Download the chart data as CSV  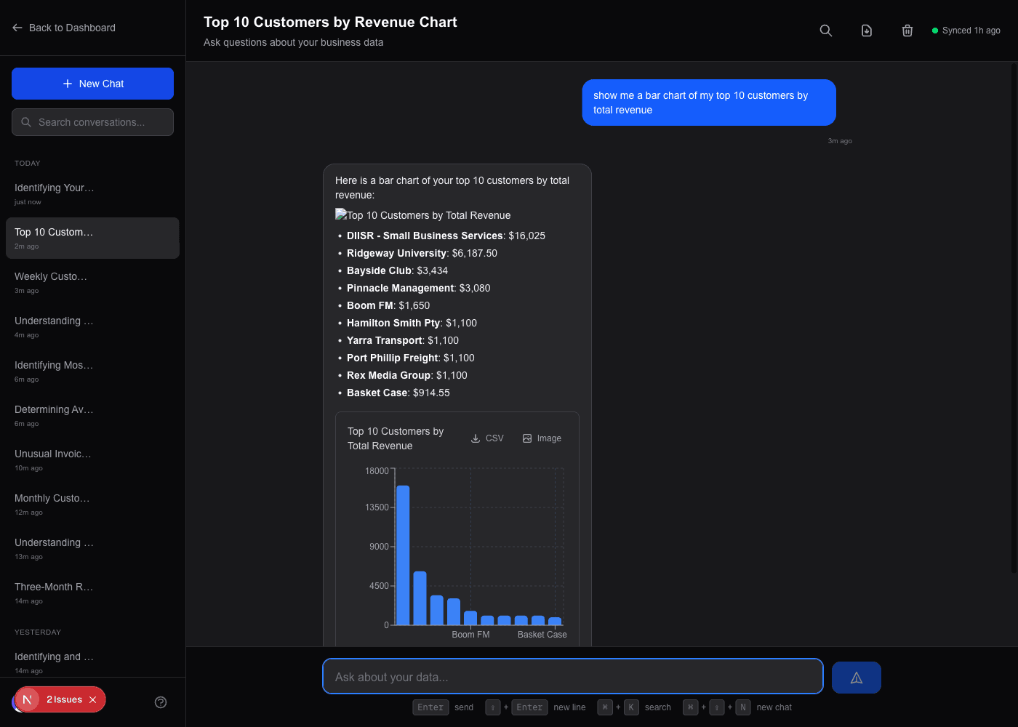pos(486,438)
